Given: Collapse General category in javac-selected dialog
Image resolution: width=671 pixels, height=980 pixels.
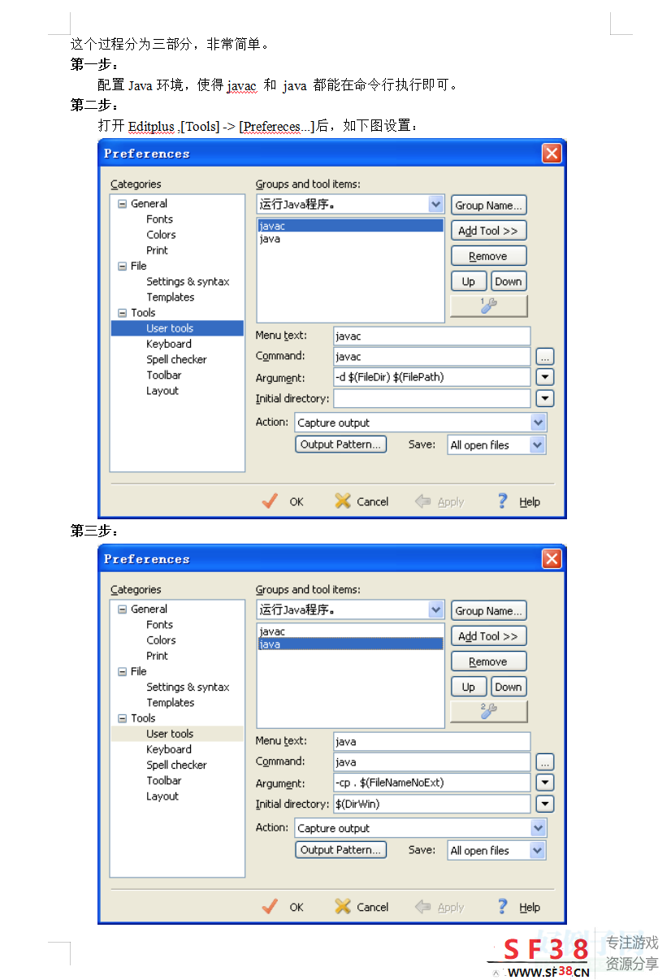Looking at the screenshot, I should (123, 204).
